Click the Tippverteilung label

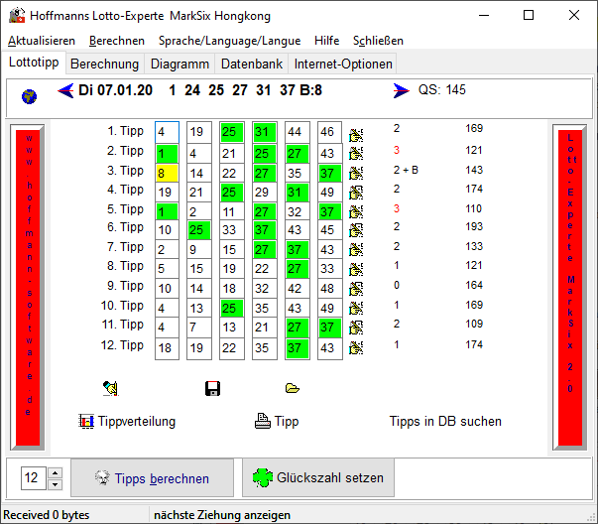tap(137, 422)
